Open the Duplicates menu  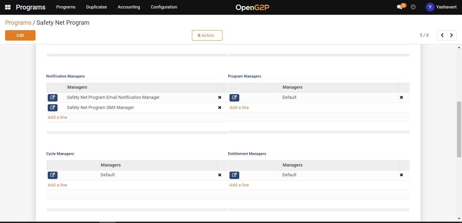(96, 7)
